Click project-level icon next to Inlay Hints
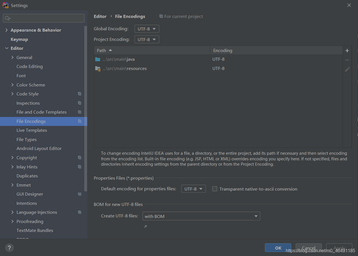Screen dimensions: 358x256 click(79, 167)
